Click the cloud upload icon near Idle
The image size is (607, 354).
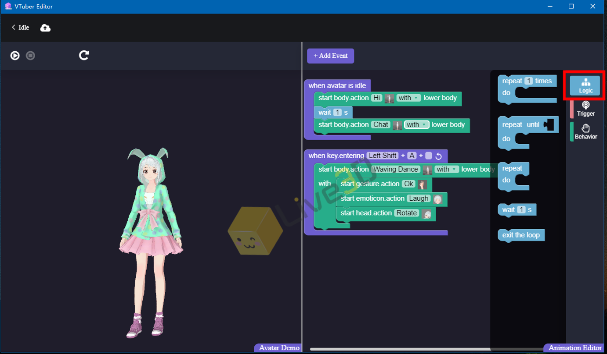45,28
